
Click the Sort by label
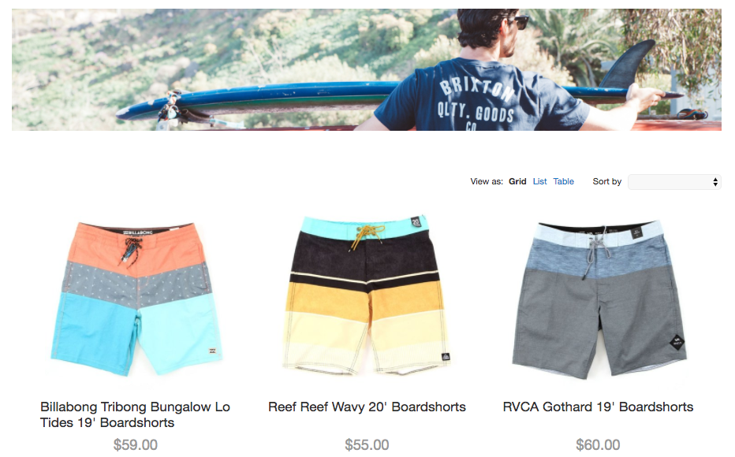pyautogui.click(x=606, y=182)
